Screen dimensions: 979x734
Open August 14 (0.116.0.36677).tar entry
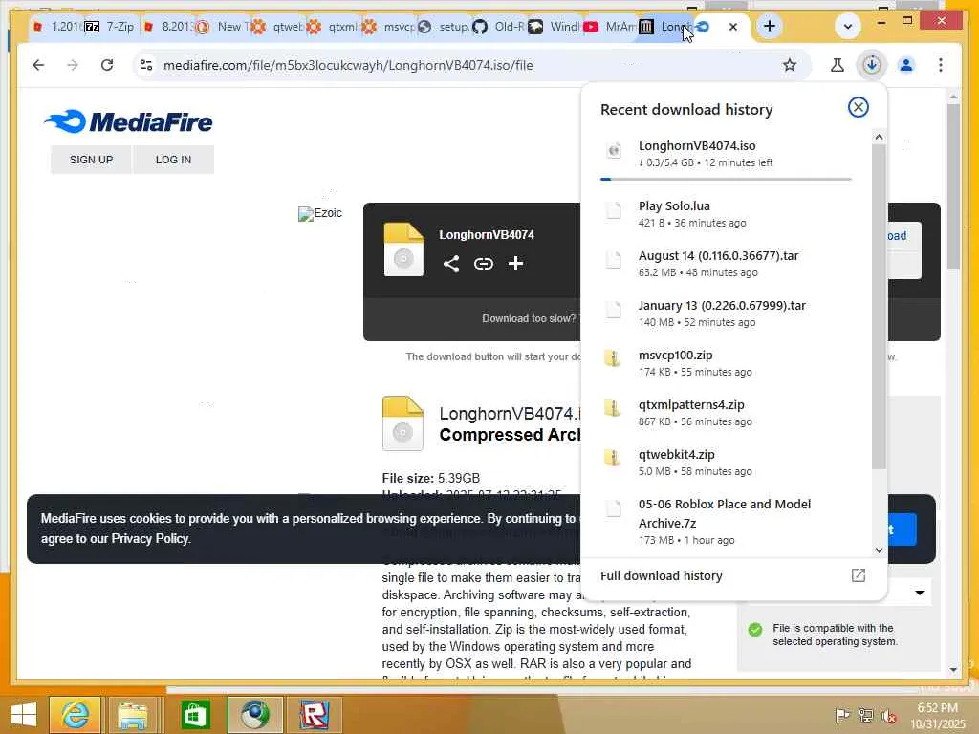tap(726, 264)
